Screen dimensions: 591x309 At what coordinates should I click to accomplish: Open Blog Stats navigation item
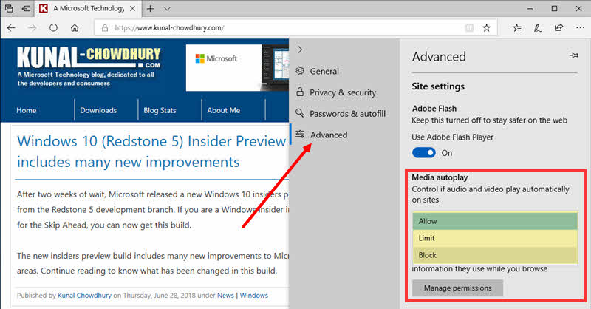[160, 110]
